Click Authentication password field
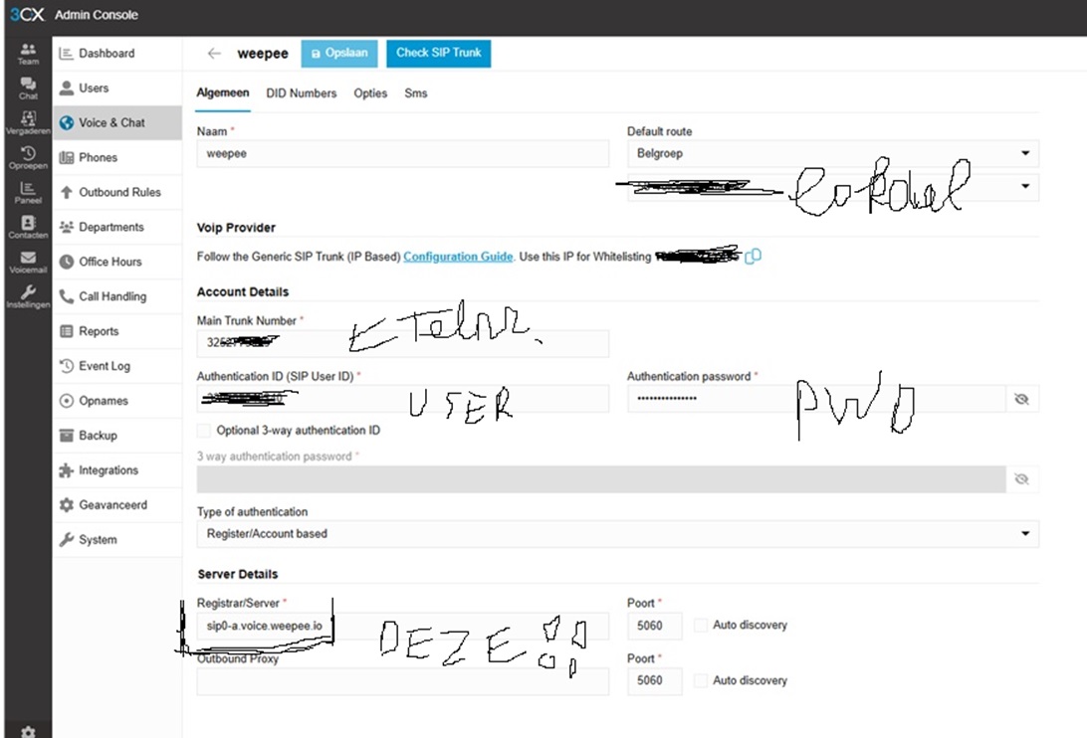Image resolution: width=1087 pixels, height=738 pixels. coord(816,399)
